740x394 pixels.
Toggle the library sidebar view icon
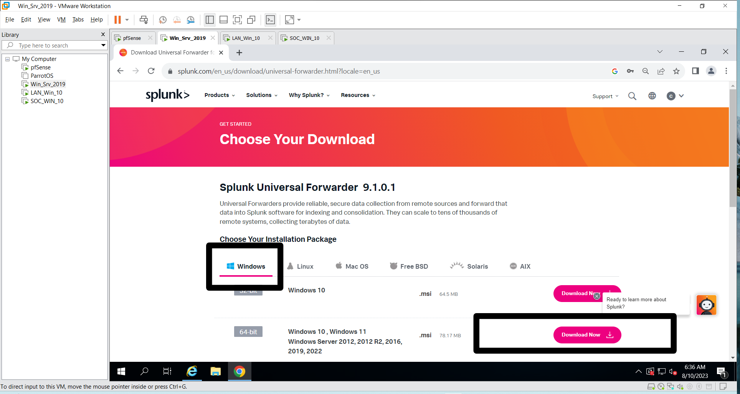pos(210,20)
